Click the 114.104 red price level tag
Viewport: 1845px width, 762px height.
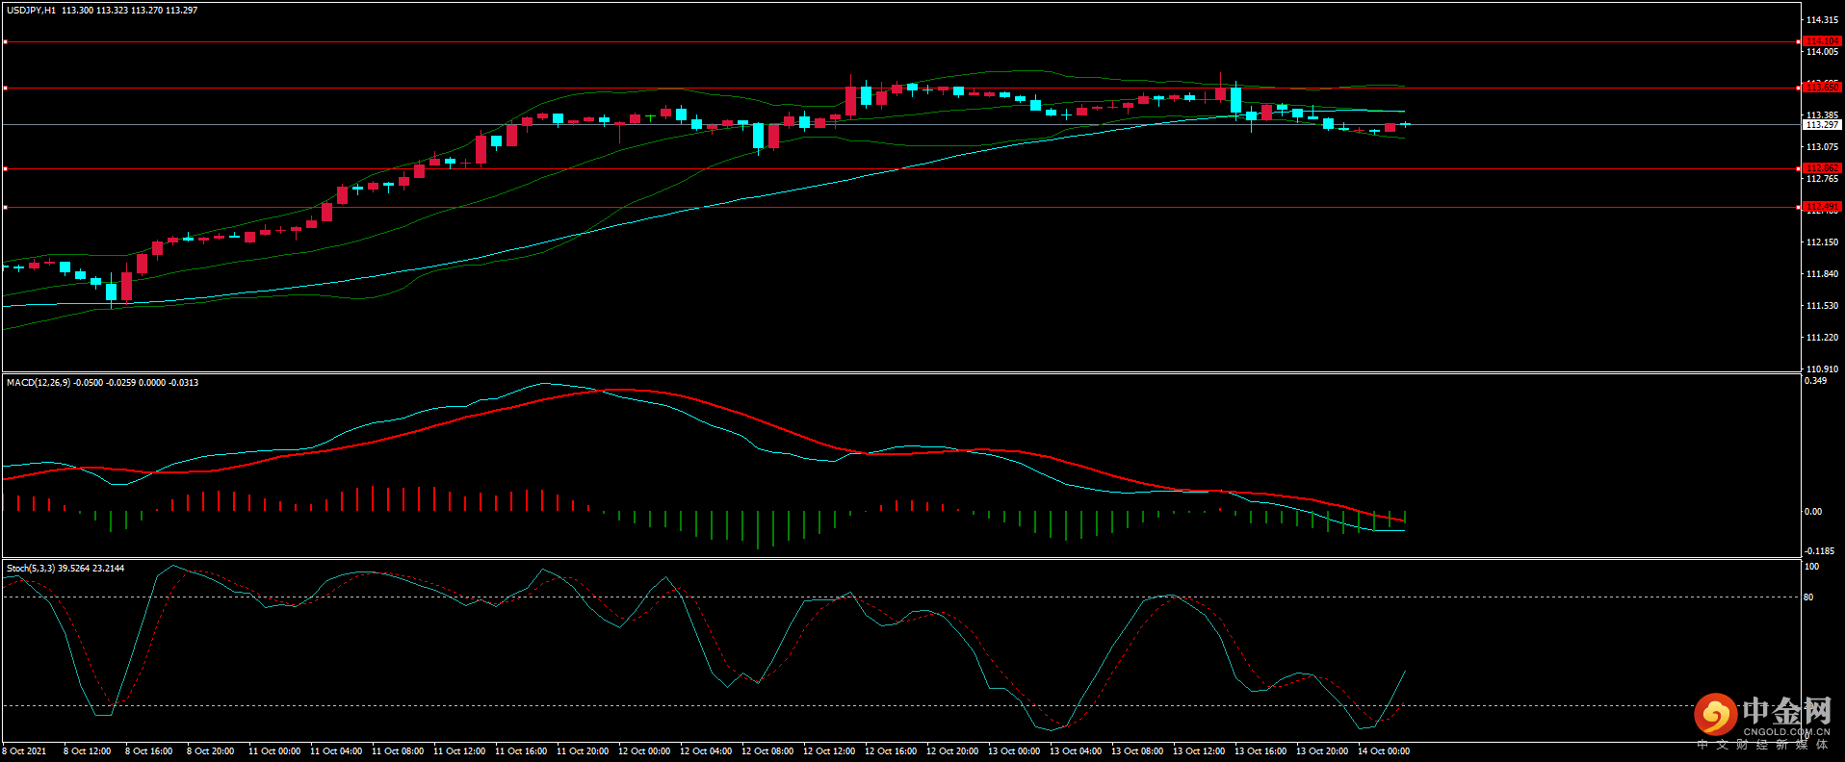tap(1821, 41)
